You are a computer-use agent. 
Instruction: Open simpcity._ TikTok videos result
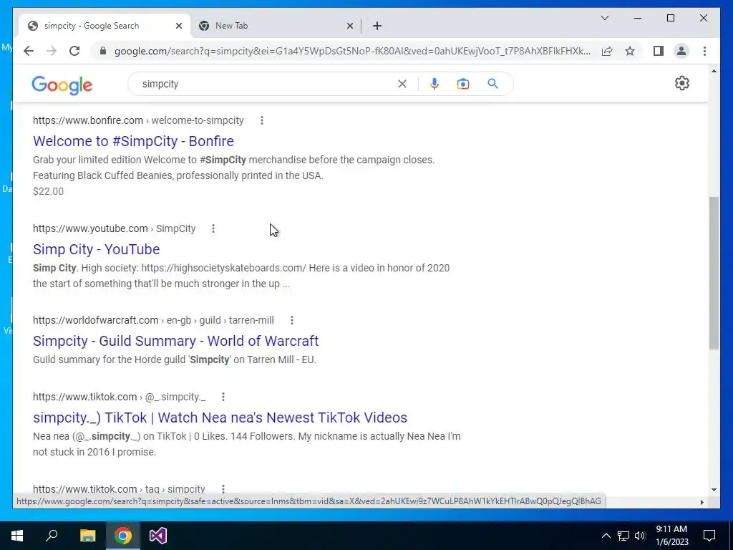pos(220,418)
